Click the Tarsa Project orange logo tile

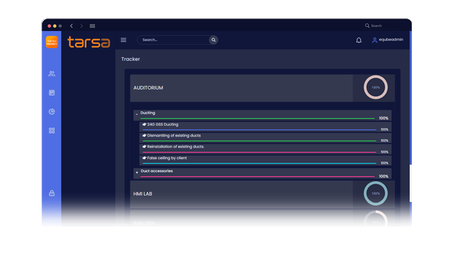tap(52, 42)
